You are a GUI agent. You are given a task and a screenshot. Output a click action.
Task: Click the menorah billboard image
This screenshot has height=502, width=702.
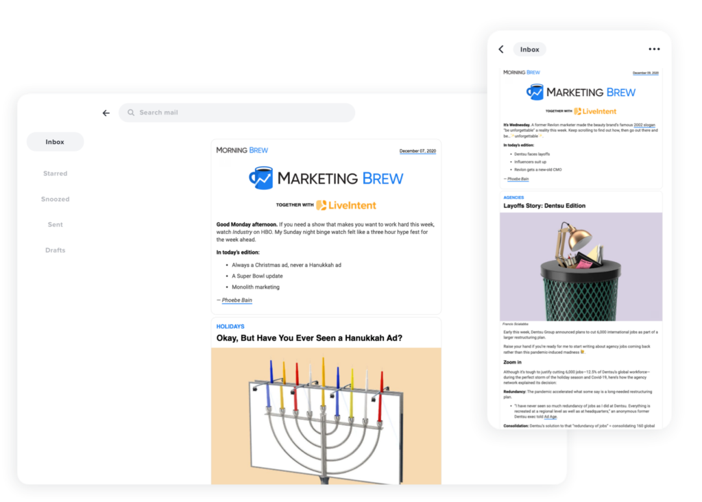(326, 416)
